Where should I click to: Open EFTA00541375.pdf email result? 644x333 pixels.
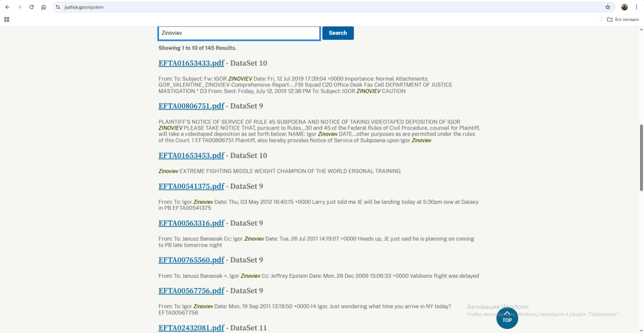tap(191, 186)
